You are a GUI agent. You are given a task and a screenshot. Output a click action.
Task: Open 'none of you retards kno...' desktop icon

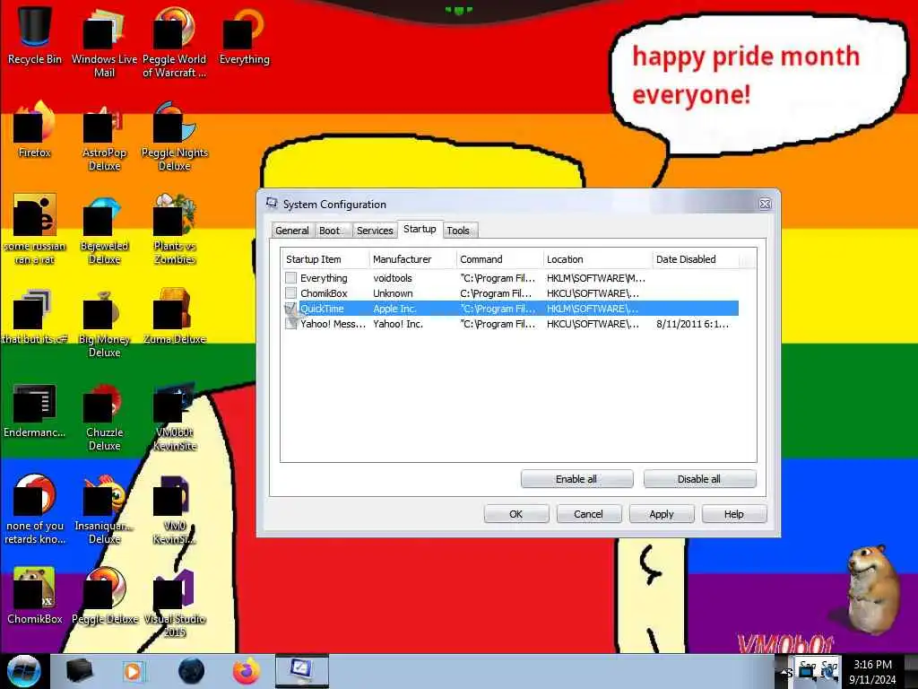pyautogui.click(x=35, y=510)
